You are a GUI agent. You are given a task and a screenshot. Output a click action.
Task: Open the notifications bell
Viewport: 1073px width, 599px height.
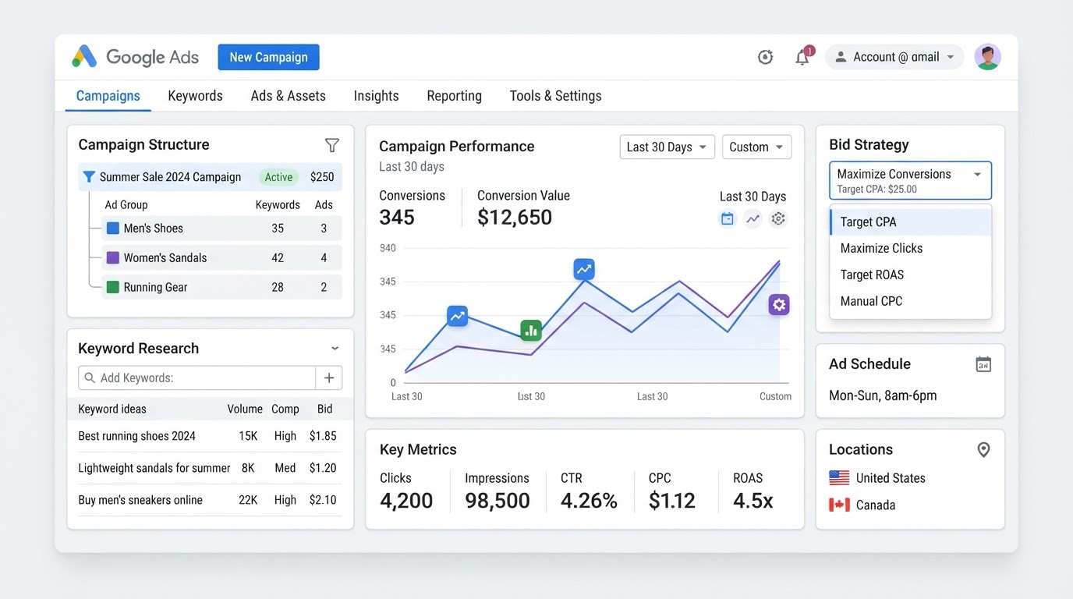802,57
